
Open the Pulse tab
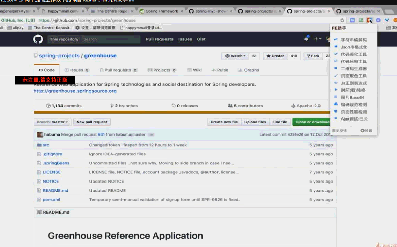coord(220,70)
